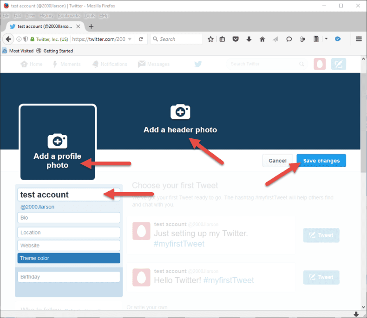This screenshot has height=318, width=367.
Task: Click the Add a profile photo camera icon
Action: click(58, 141)
